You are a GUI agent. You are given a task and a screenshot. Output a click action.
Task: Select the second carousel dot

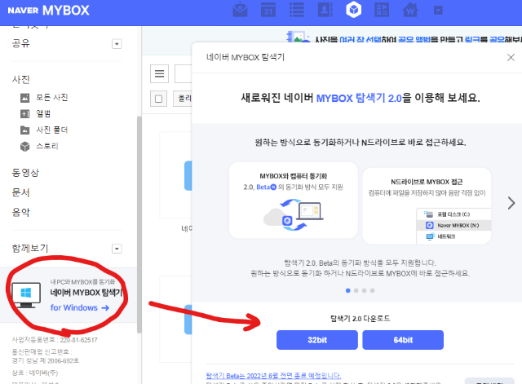coord(356,290)
